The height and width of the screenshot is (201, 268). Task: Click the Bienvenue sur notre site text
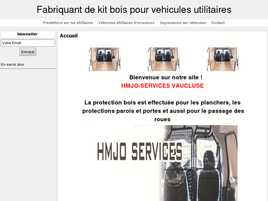(166, 77)
